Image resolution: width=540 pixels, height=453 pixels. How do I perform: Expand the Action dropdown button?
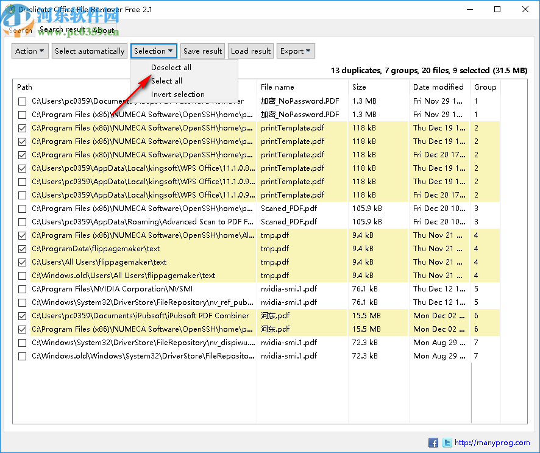pyautogui.click(x=30, y=51)
